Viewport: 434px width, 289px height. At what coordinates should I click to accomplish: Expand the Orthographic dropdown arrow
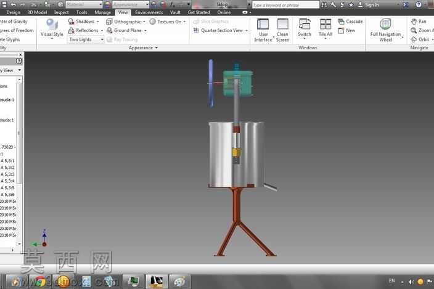pyautogui.click(x=144, y=22)
